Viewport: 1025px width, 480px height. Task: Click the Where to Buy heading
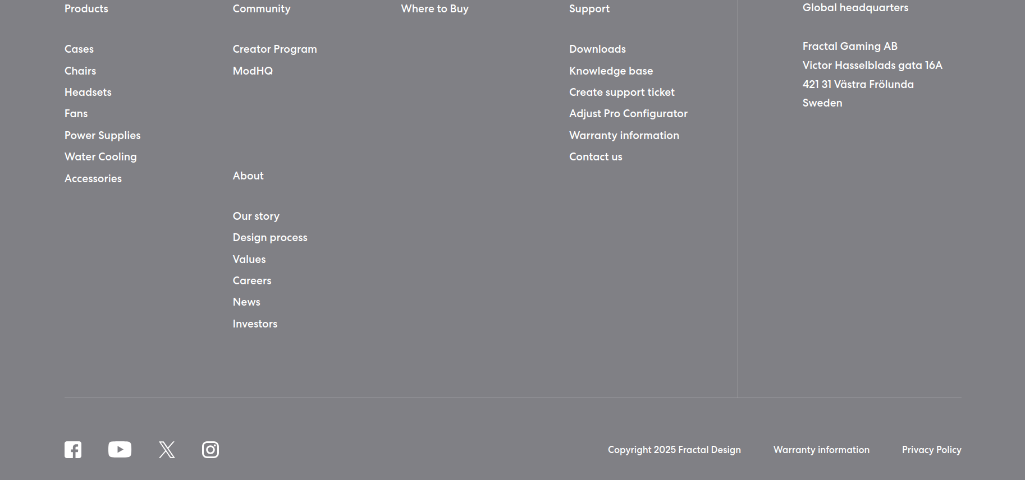(435, 9)
